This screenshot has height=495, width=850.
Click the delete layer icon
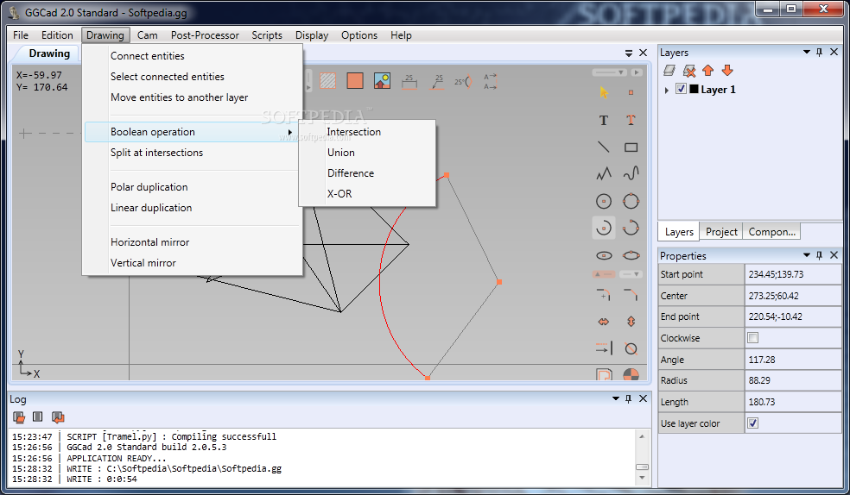pyautogui.click(x=689, y=71)
